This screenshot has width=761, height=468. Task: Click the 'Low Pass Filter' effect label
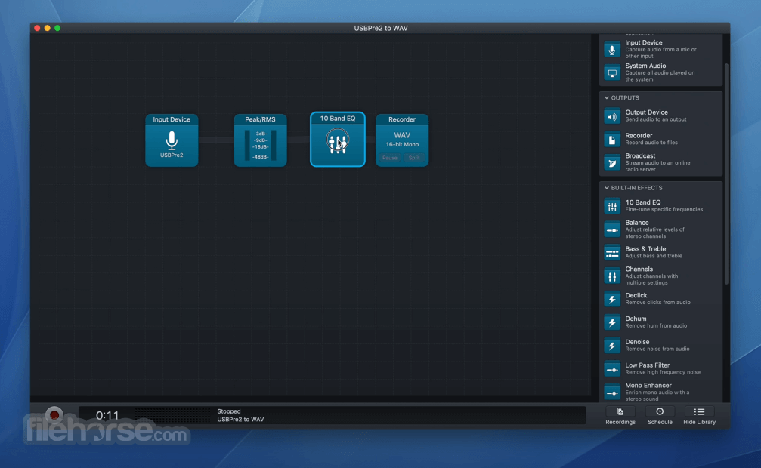coord(647,365)
